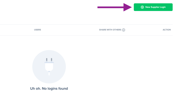Click the purple arrow's horizontal shaft
The height and width of the screenshot is (106, 176).
[110, 7]
